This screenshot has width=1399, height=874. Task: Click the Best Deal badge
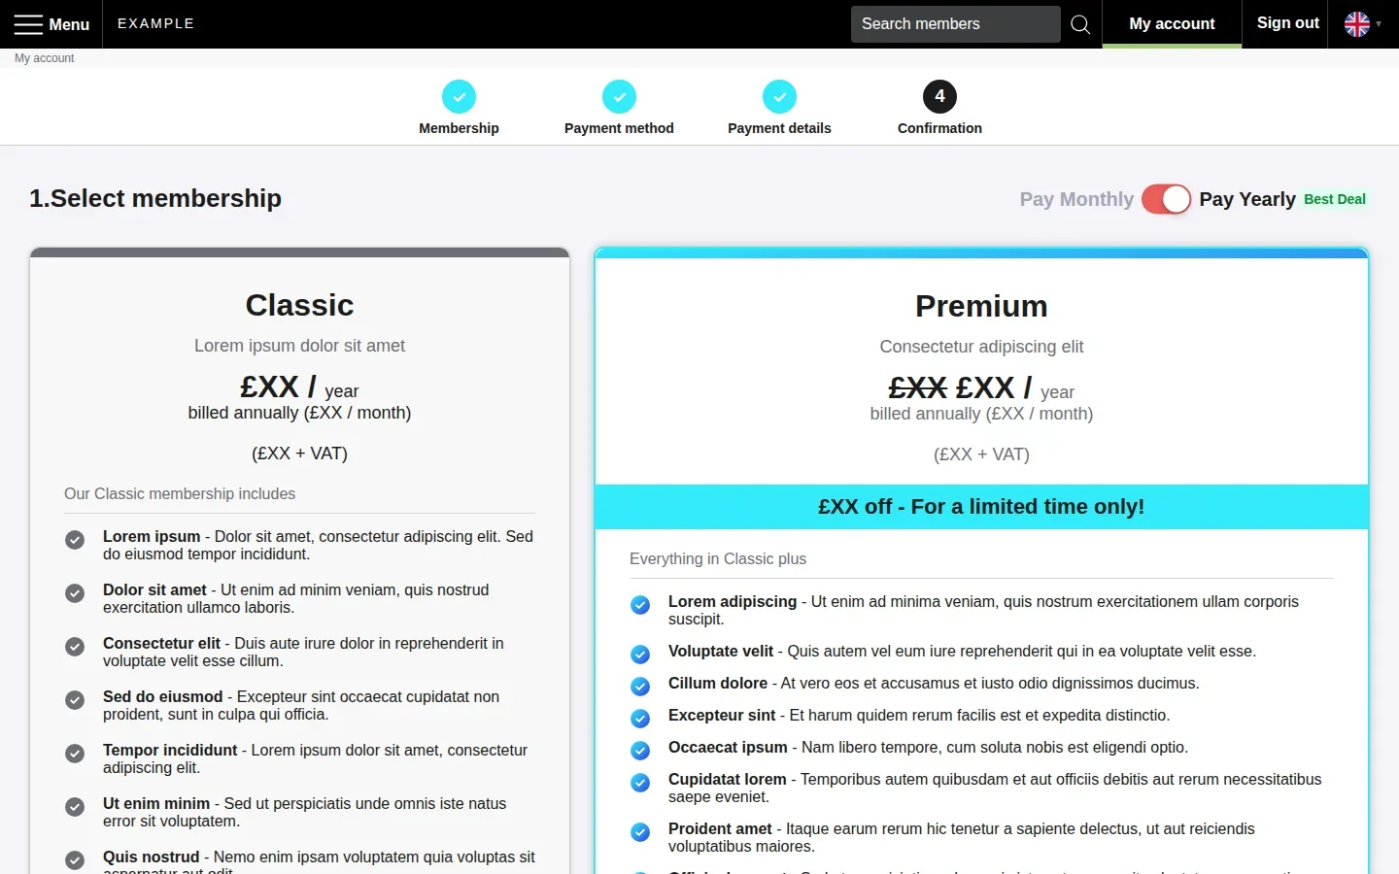point(1335,199)
